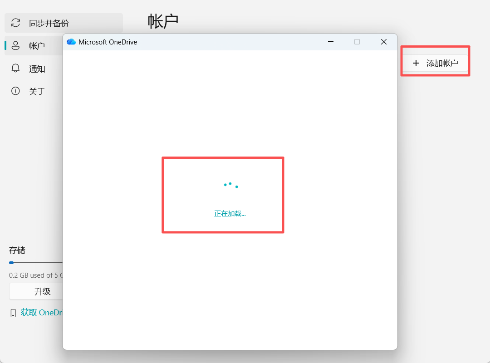Screen dimensions: 490x363
Task: Click the Microsoft OneDrive window title
Action: 108,42
